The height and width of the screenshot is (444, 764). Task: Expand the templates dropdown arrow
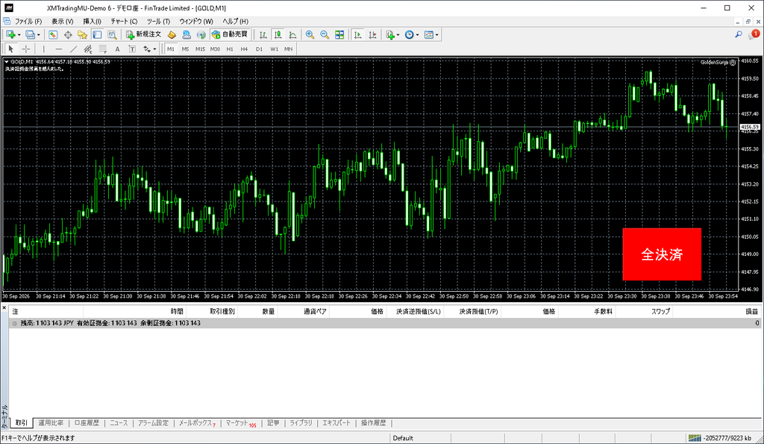(x=437, y=34)
